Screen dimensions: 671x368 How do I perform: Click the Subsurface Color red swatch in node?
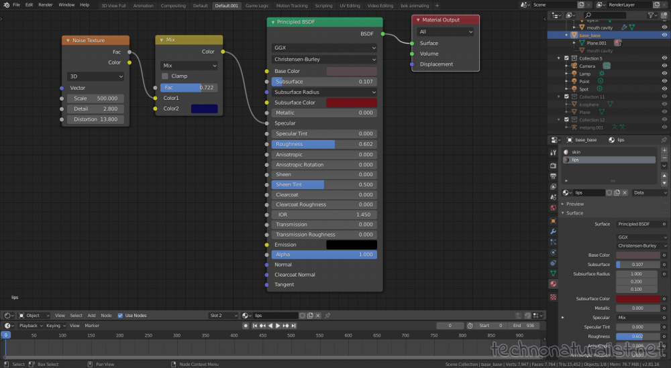[x=352, y=103]
